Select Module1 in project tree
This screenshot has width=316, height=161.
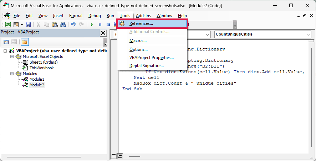click(37, 79)
